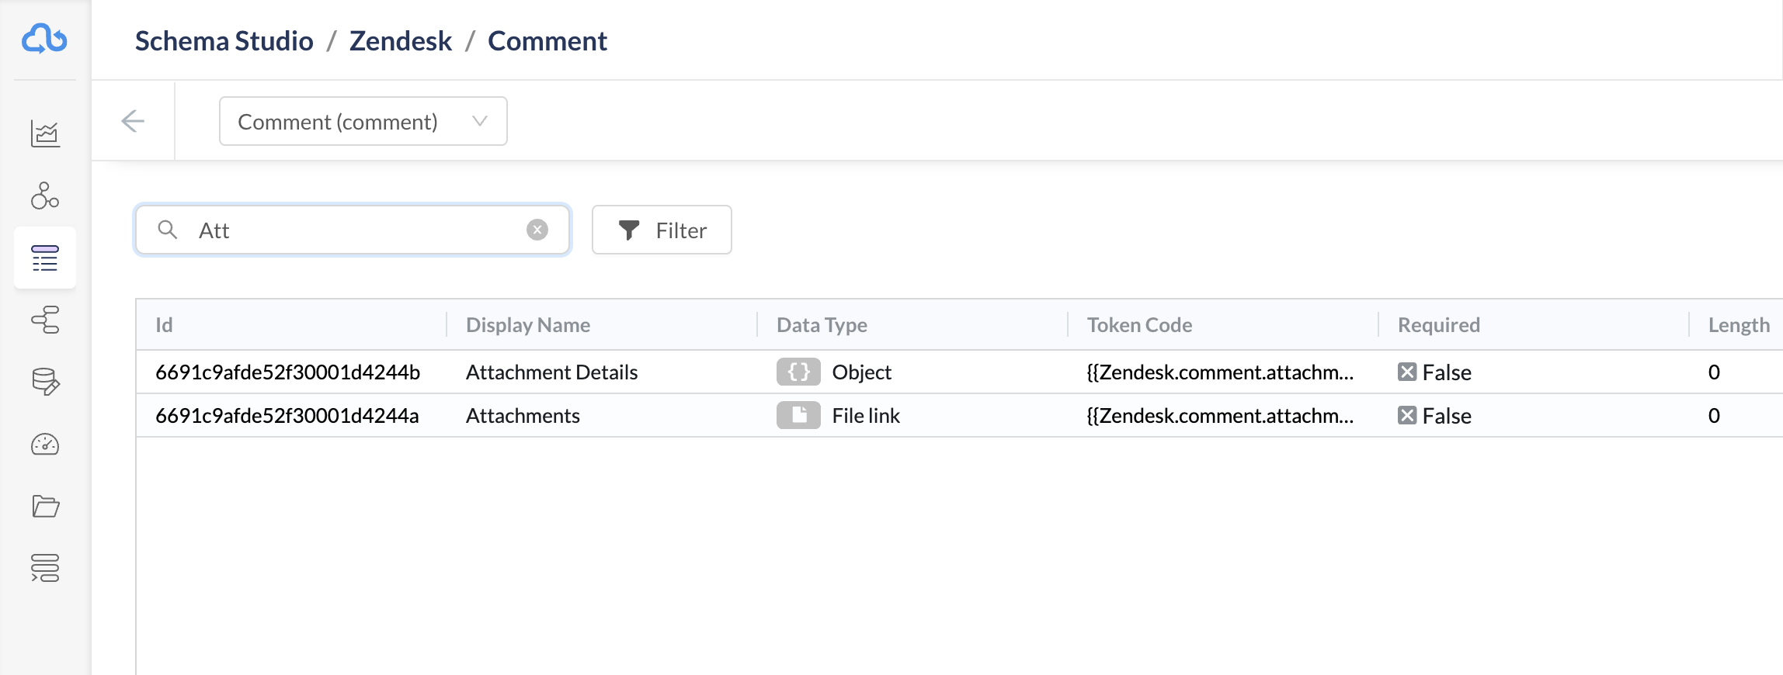Open the connected circles sidebar icon
The width and height of the screenshot is (1783, 675).
tap(45, 196)
